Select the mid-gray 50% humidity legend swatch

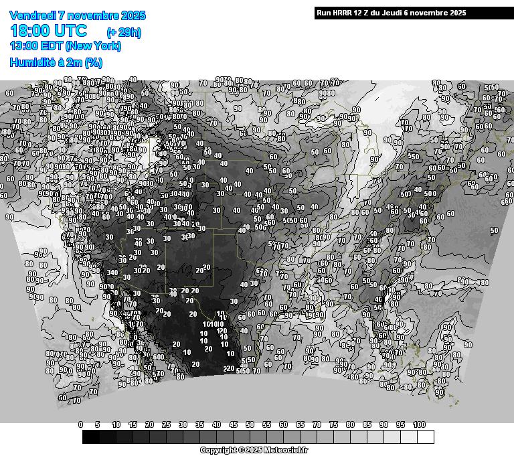pyautogui.click(x=258, y=437)
